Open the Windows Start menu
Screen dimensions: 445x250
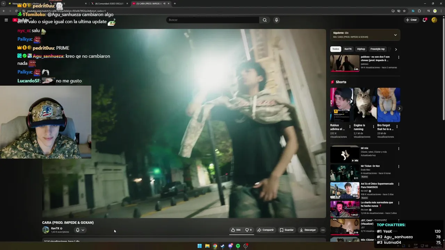[x=200, y=246]
